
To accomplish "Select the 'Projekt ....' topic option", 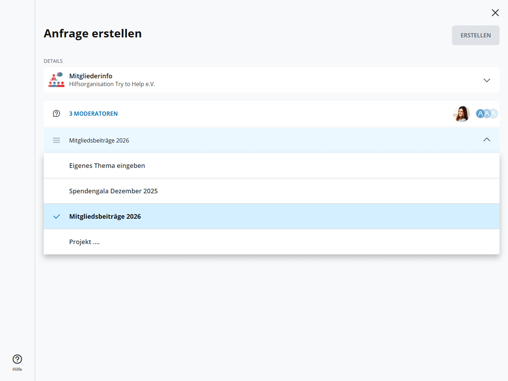I will [x=84, y=242].
